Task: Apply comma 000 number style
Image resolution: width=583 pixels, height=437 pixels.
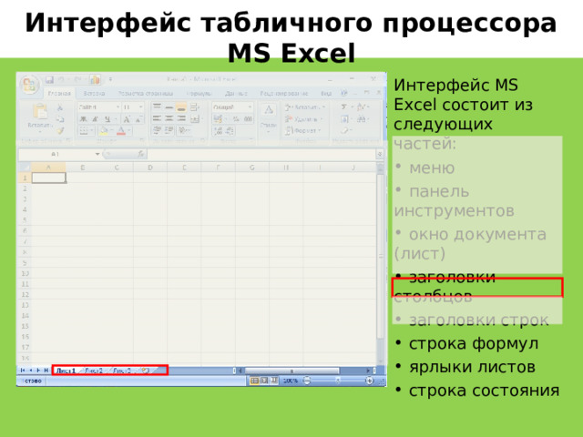Action: click(x=248, y=119)
